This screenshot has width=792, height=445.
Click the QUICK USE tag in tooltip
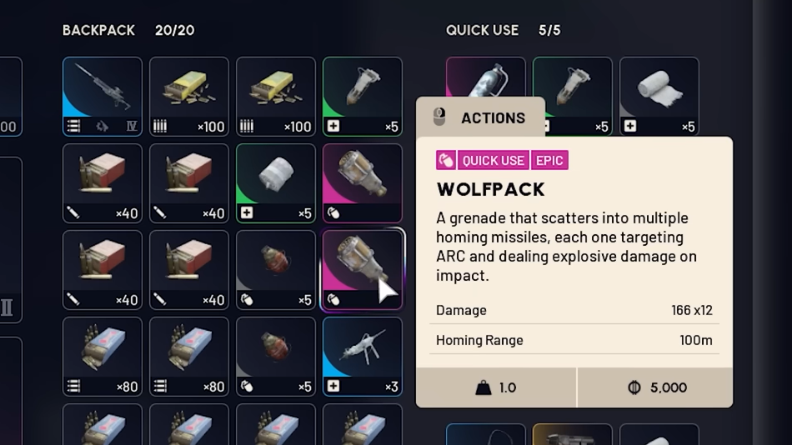pos(493,161)
